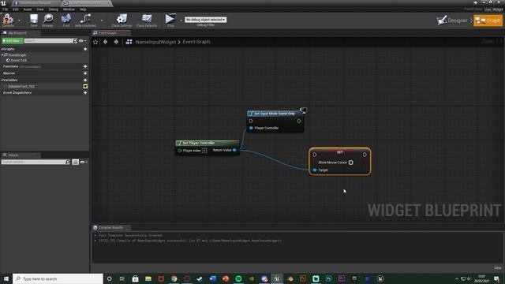Open the debug object selection dropdown
The height and width of the screenshot is (284, 505).
[205, 20]
